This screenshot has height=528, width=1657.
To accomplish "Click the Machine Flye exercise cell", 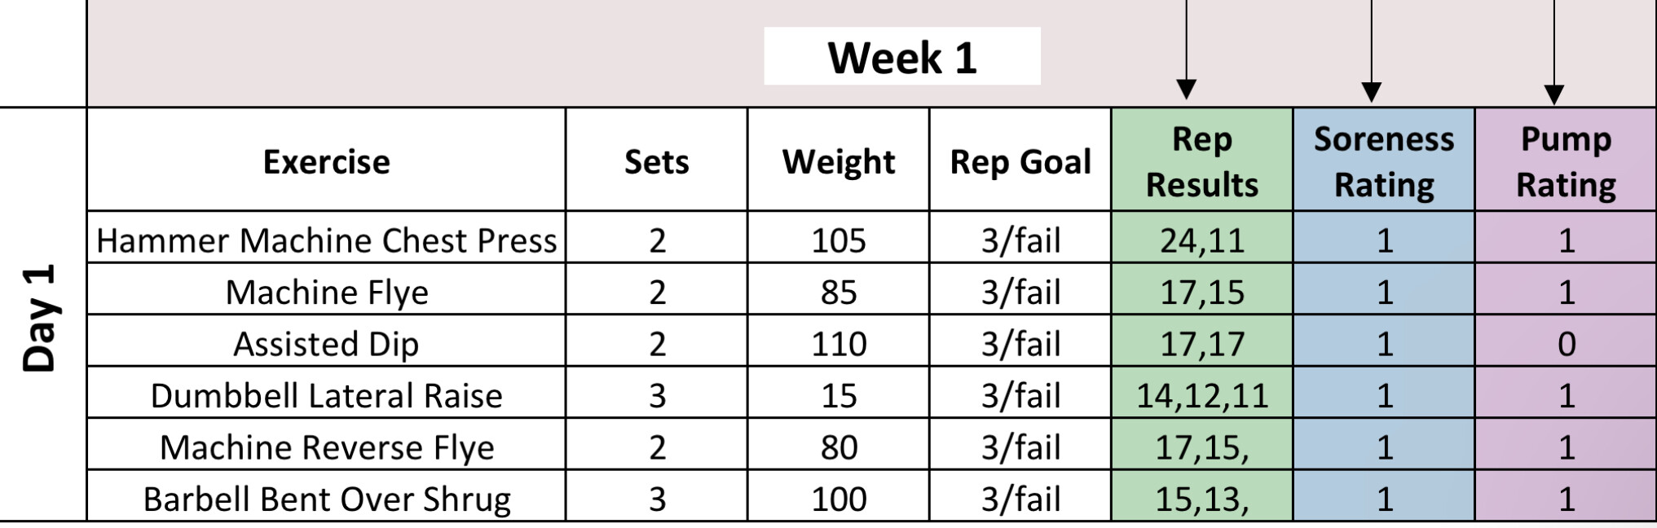I will coord(326,292).
